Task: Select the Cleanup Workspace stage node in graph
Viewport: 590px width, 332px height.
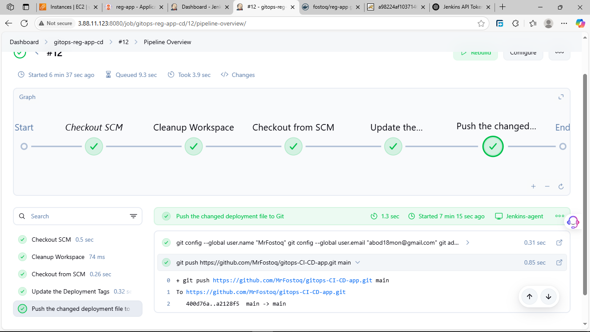Action: pos(193,147)
